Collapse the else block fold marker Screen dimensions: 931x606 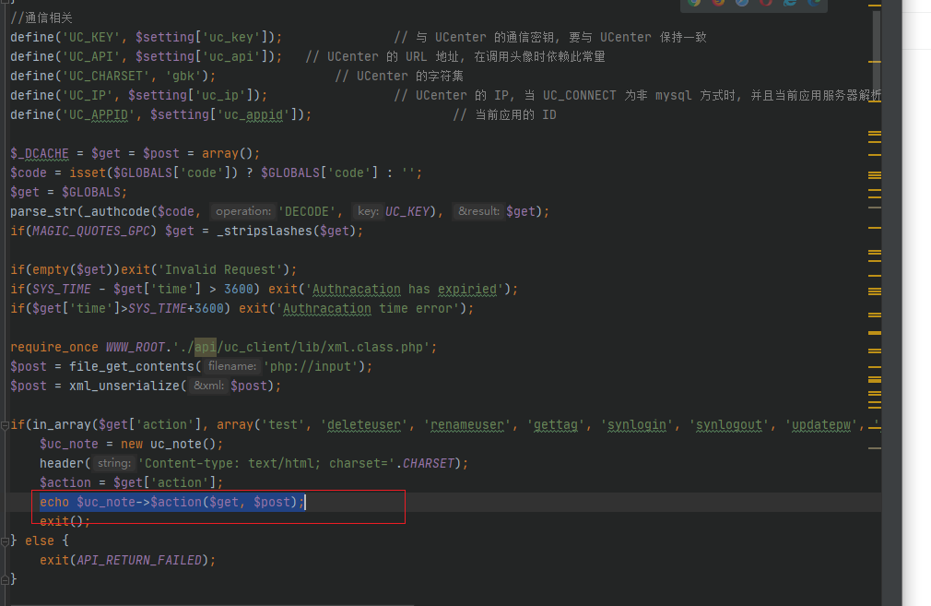(5, 541)
